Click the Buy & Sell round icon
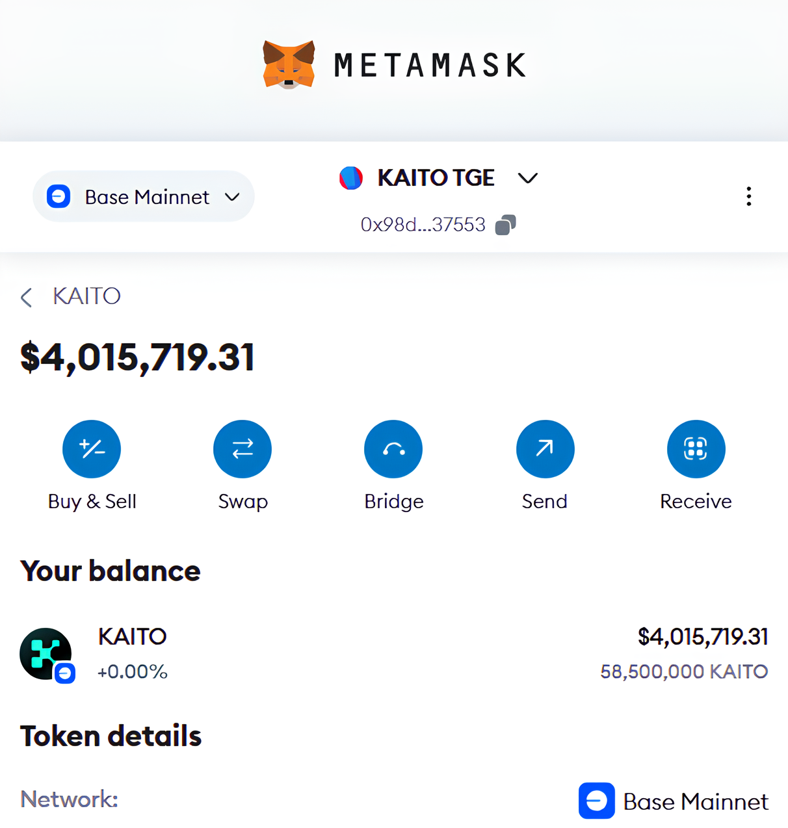The width and height of the screenshot is (788, 828). [92, 449]
